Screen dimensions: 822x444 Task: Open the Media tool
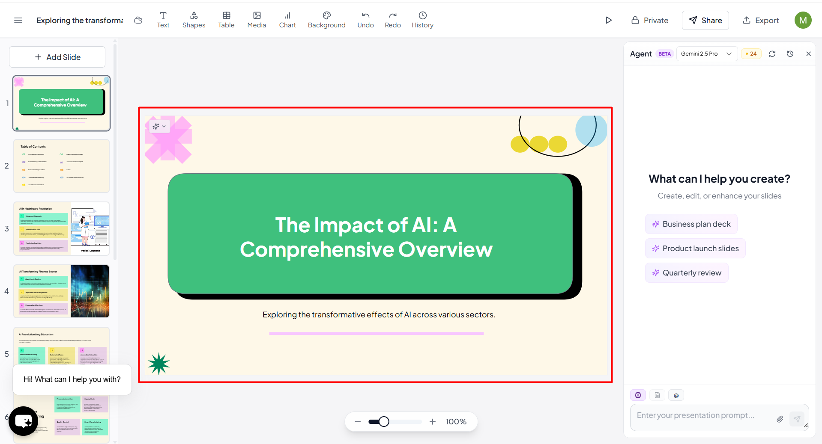click(x=257, y=20)
